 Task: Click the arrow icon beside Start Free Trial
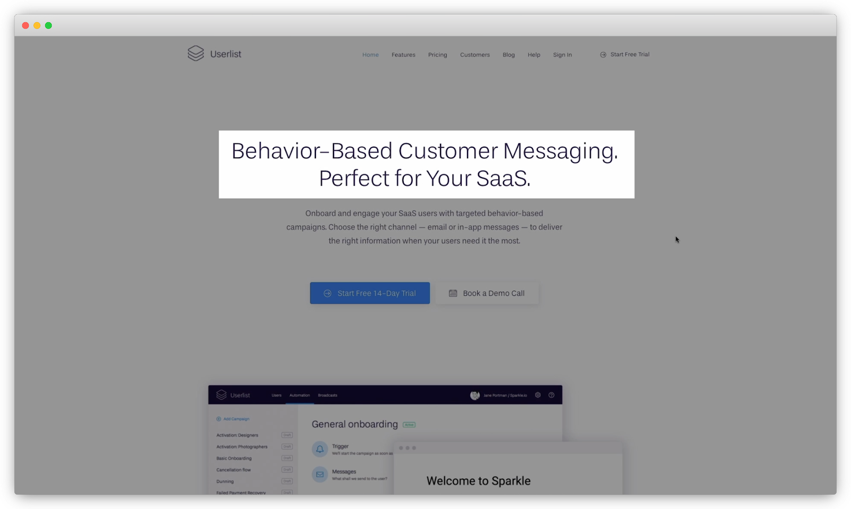603,54
